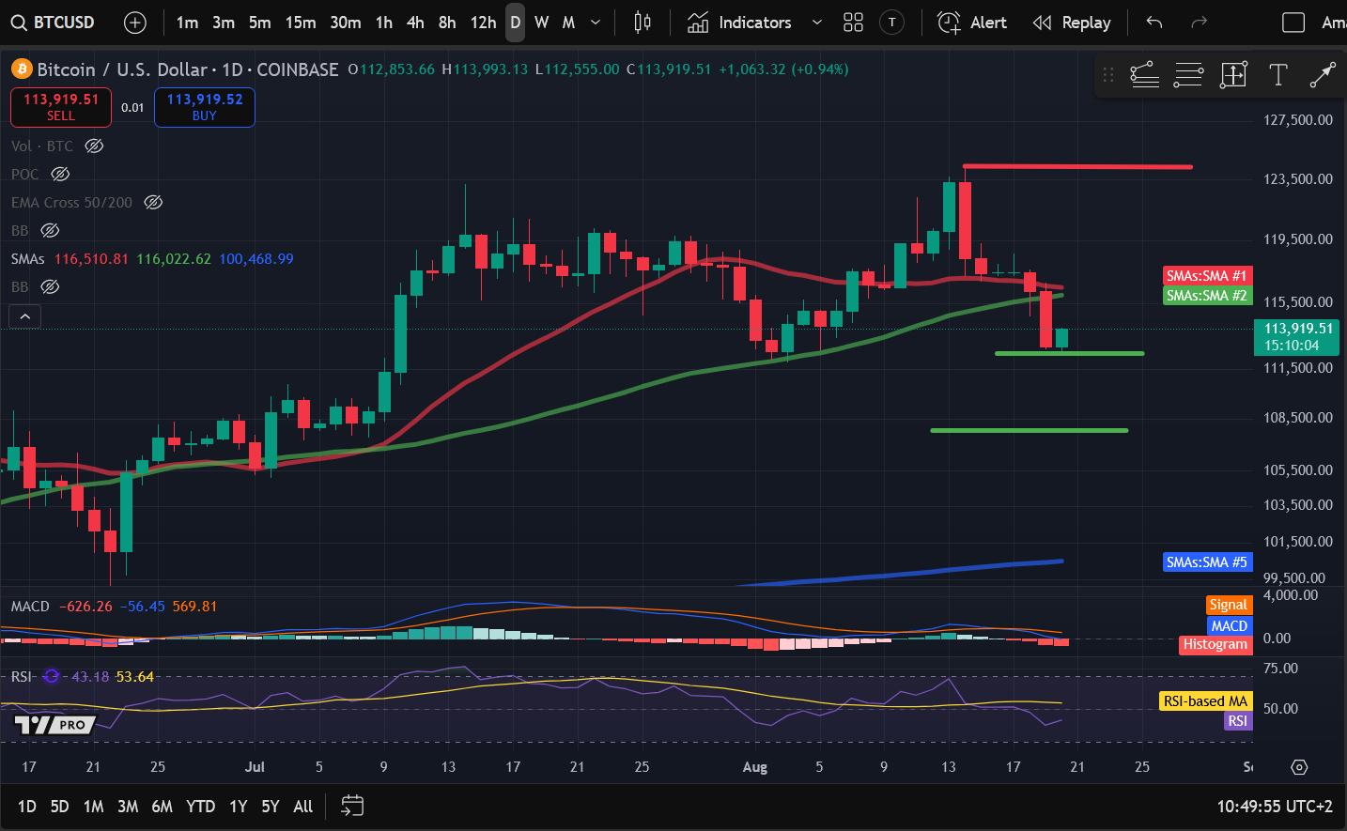Click the blue BUY price button
The width and height of the screenshot is (1347, 831).
pyautogui.click(x=205, y=107)
